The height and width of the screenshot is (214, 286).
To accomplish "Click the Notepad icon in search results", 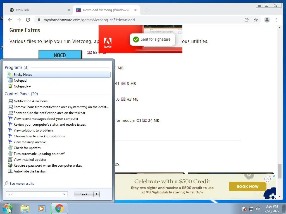I will [x=10, y=81].
